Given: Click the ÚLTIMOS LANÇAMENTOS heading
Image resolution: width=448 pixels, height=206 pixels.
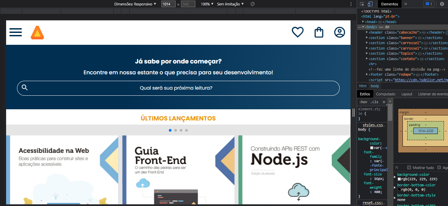Looking at the screenshot, I should point(178,118).
